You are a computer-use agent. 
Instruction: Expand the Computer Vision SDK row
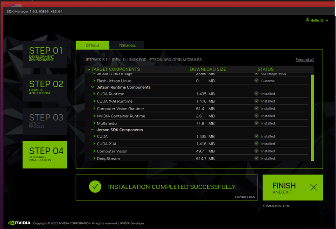pos(94,151)
